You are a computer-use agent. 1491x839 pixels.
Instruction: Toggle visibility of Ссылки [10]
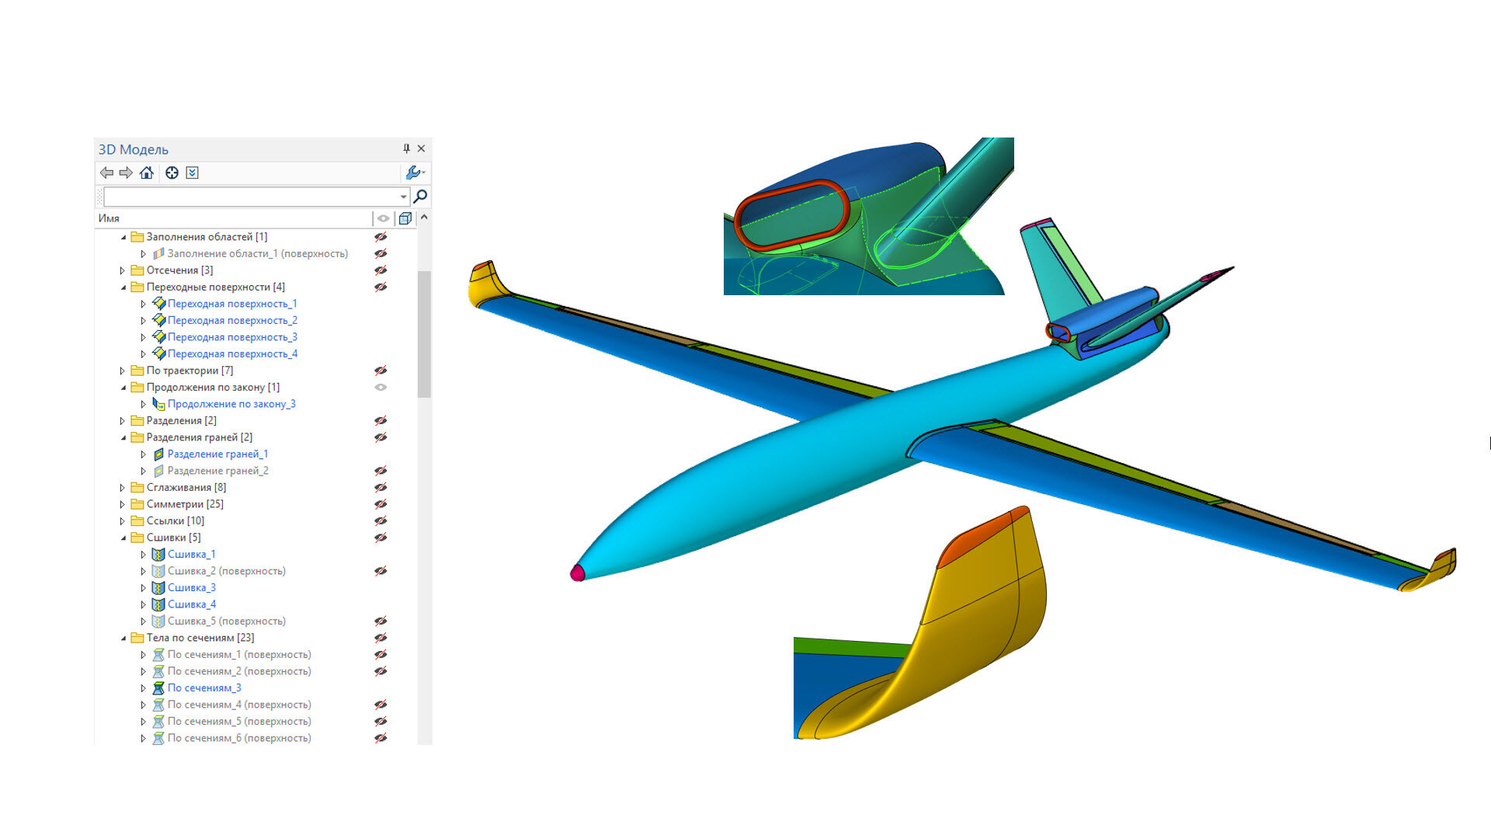(381, 521)
